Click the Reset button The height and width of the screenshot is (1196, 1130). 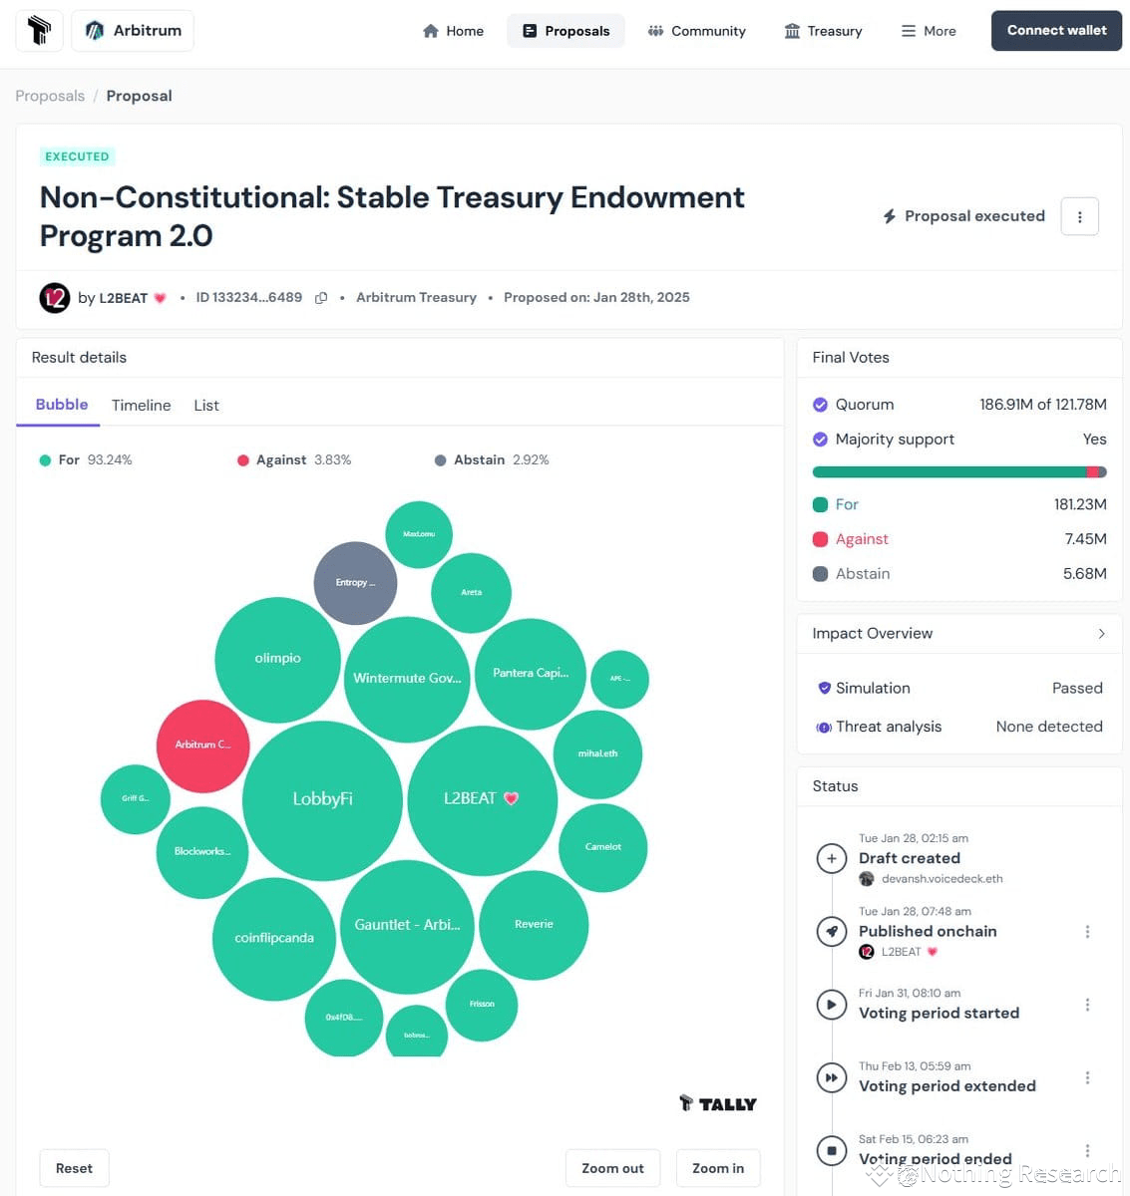coord(74,1168)
